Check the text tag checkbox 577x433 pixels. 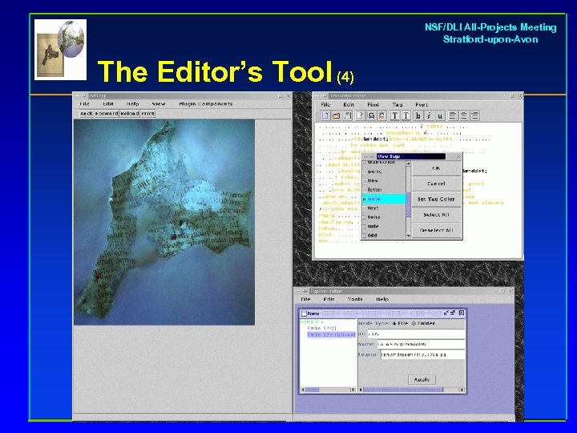(x=365, y=208)
